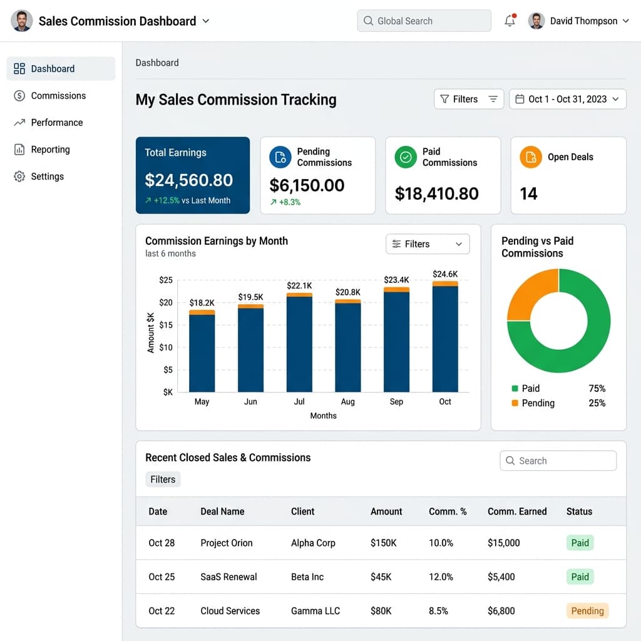Open notifications via the bell icon
This screenshot has height=641, width=641.
point(510,21)
